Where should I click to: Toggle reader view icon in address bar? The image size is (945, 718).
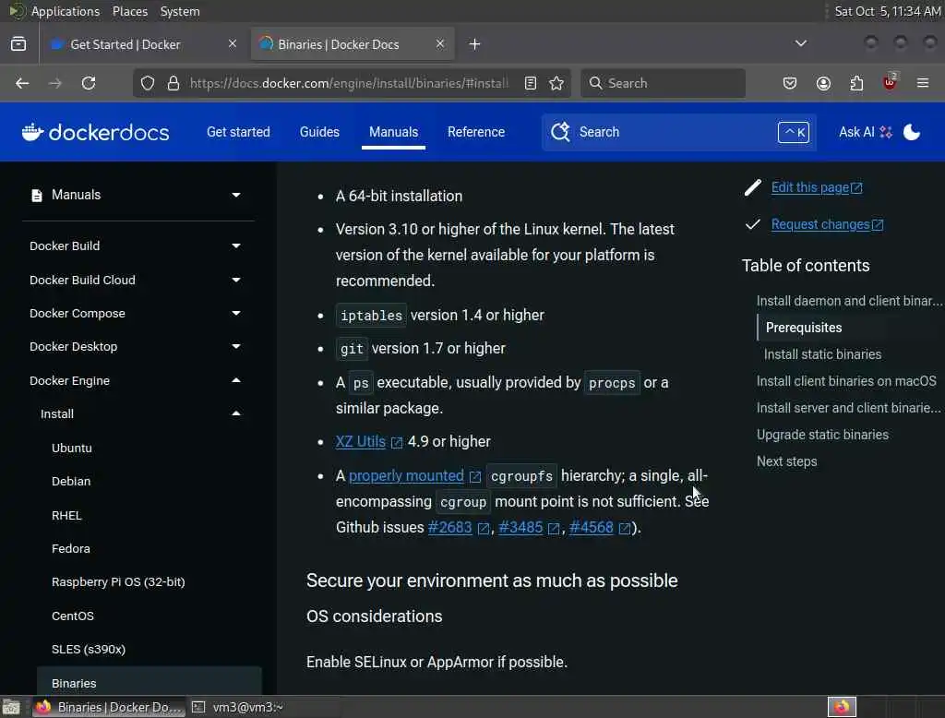click(x=531, y=83)
